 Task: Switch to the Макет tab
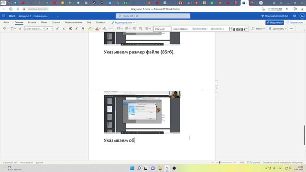(44, 22)
